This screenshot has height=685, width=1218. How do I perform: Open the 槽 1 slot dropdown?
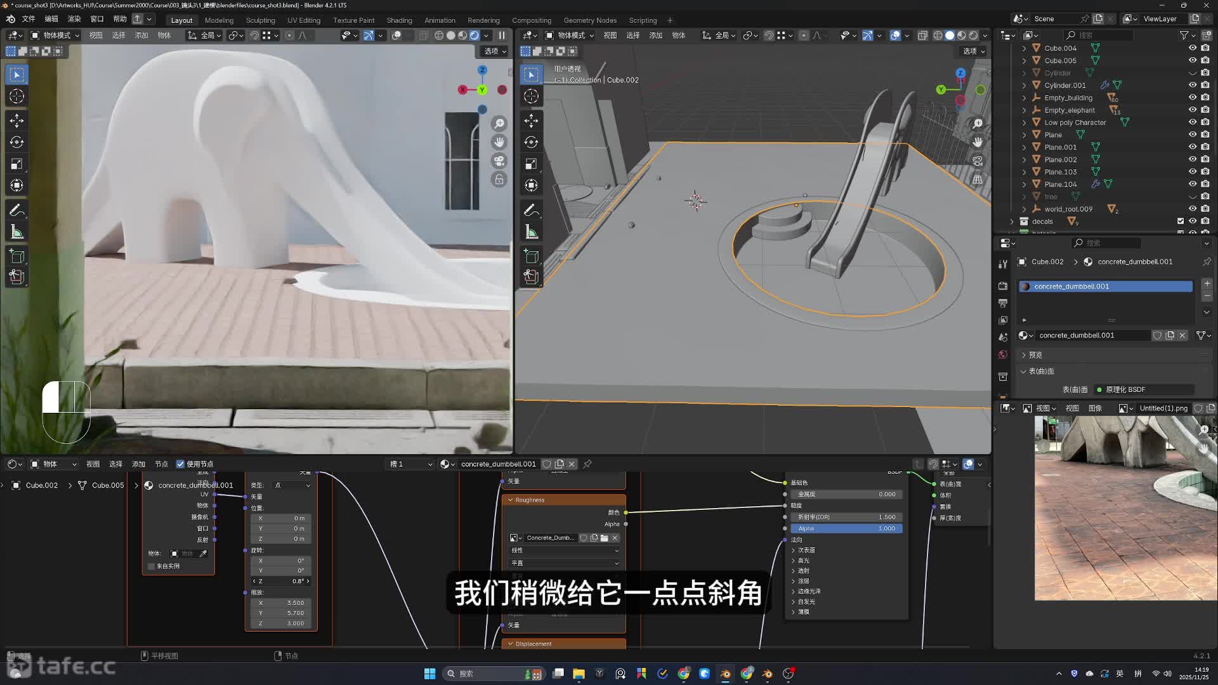point(411,464)
